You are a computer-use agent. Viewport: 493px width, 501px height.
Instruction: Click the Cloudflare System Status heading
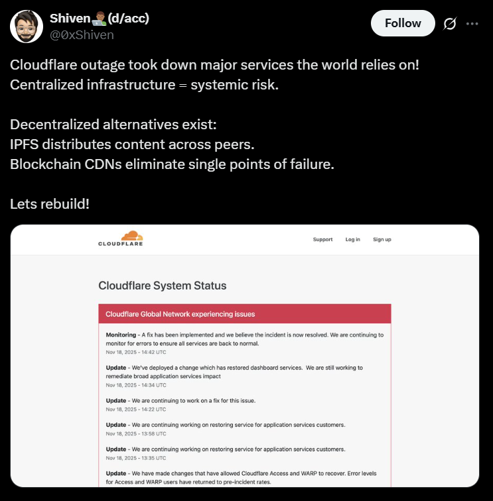(x=163, y=286)
